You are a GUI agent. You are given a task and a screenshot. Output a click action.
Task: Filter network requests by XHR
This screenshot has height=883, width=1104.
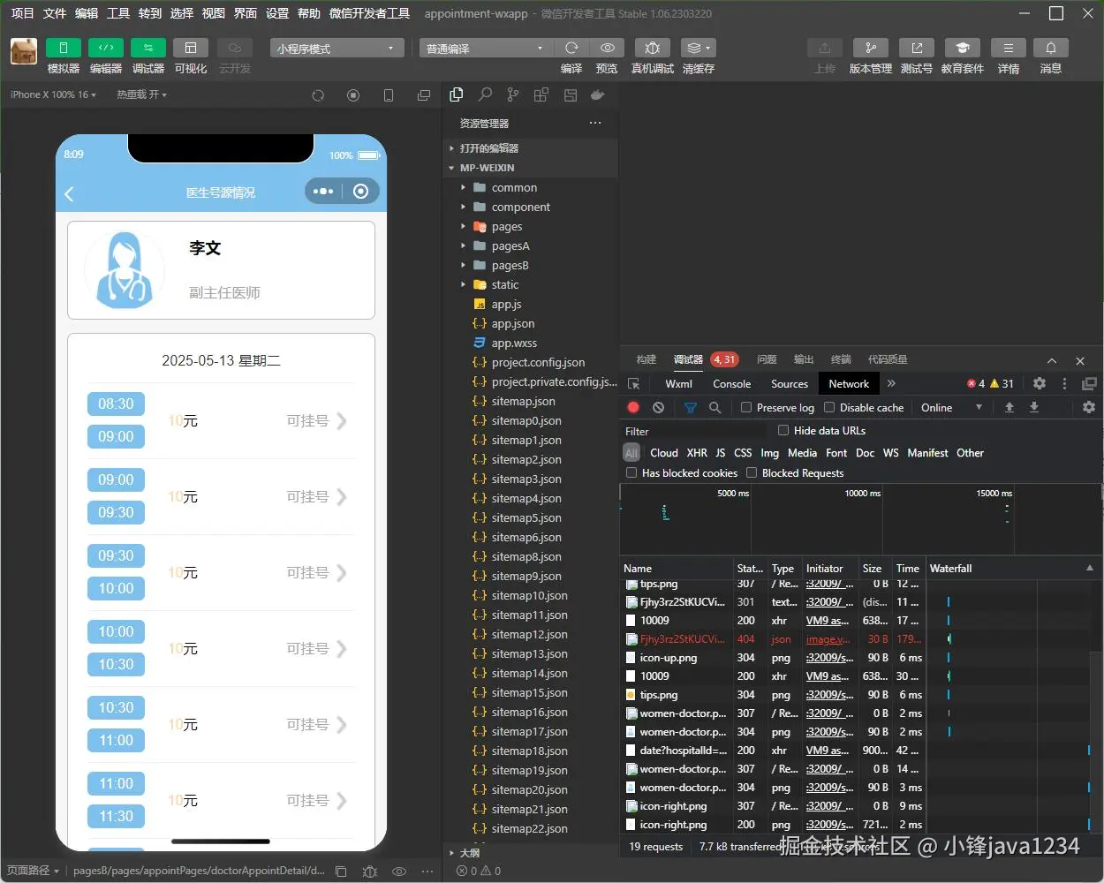(697, 452)
